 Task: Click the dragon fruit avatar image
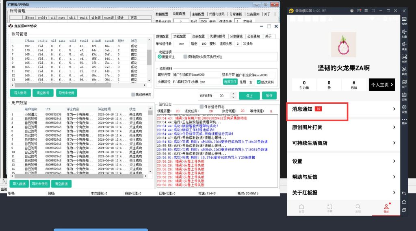point(343,45)
